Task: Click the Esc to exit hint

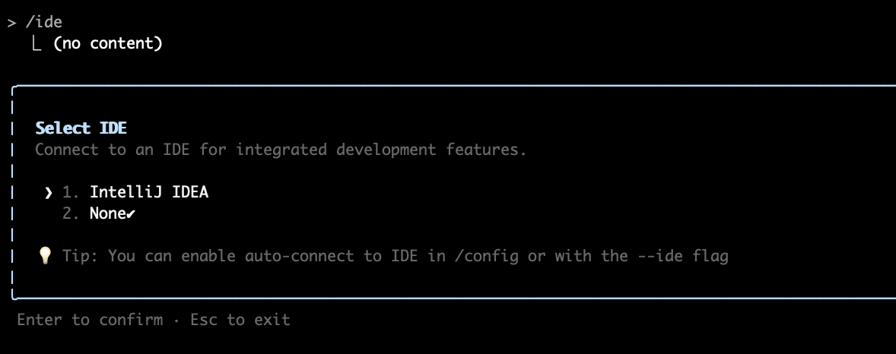Action: click(240, 320)
